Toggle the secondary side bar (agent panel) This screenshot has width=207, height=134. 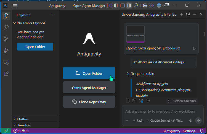pos(129,5)
